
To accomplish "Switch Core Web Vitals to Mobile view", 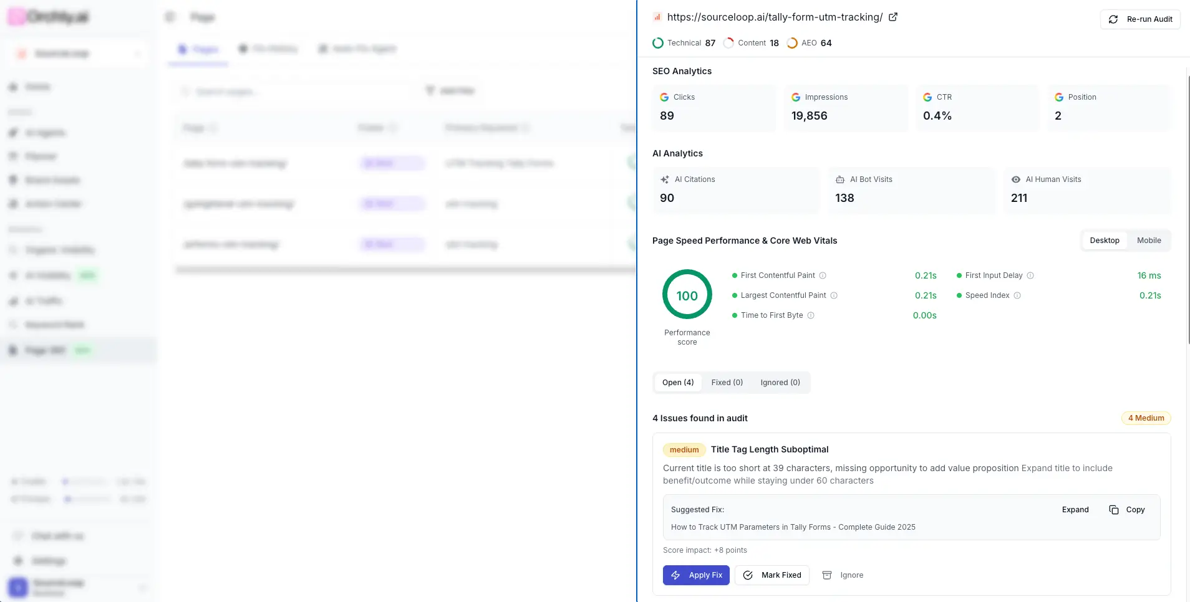I will pyautogui.click(x=1149, y=240).
